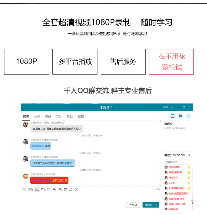Click avatar beside the 16图集 message
The image size is (207, 215).
[26, 124]
